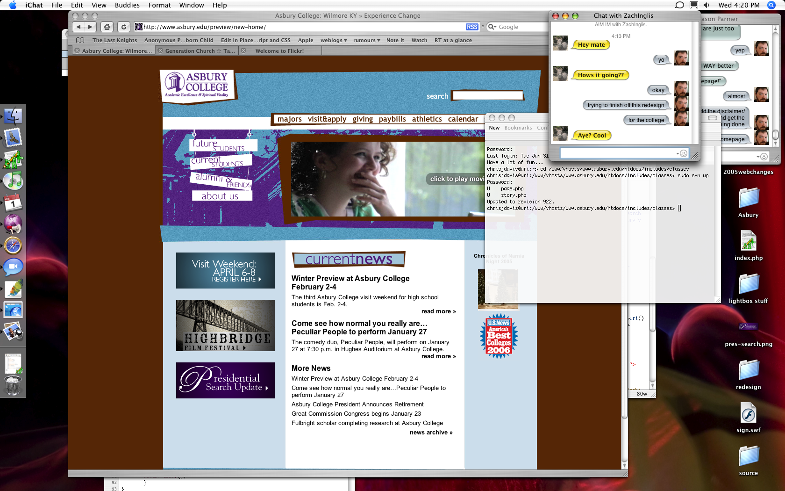Open the RT at a glance bookmark
This screenshot has height=491, width=785.
point(453,40)
